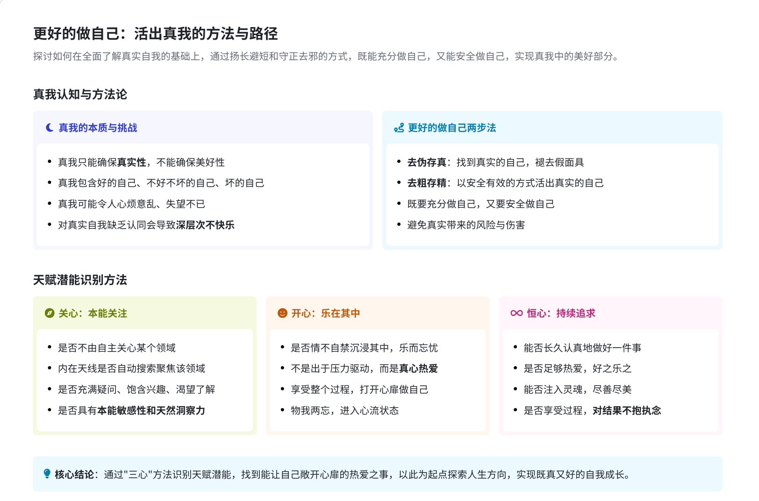Screen dimensions: 759x501
Task: Click the 天赋潜能识别方法 section heading
Action: click(x=80, y=280)
